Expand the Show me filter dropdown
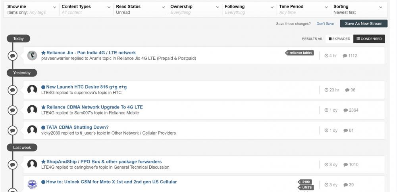Viewport: 397px width, 192px height. [x=32, y=9]
